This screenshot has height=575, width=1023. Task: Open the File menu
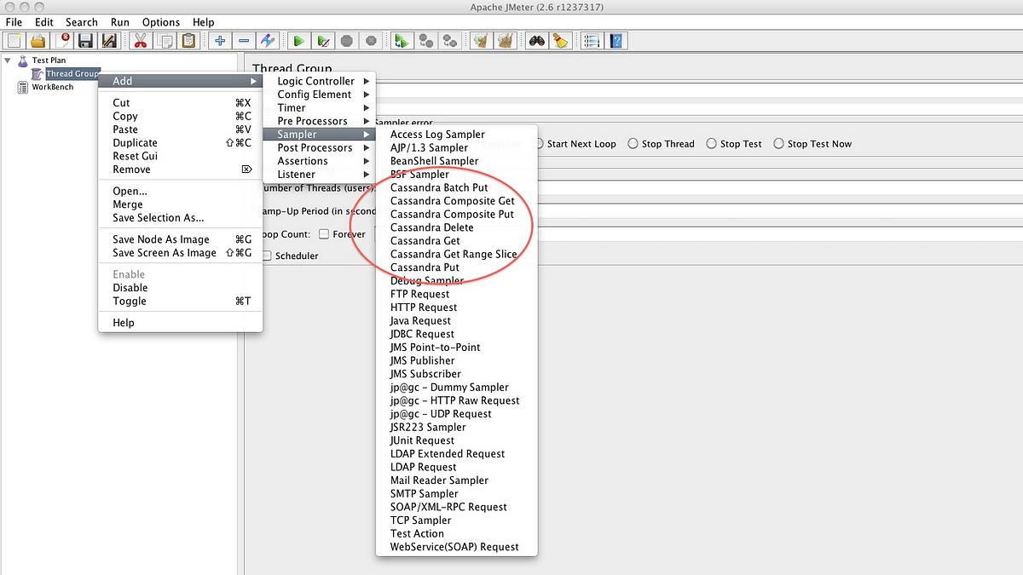14,22
